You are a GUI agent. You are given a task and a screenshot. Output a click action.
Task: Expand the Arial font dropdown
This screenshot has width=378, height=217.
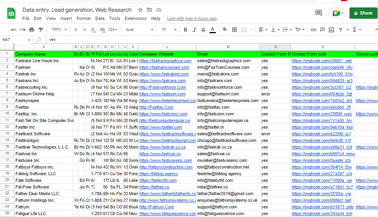tap(140, 30)
